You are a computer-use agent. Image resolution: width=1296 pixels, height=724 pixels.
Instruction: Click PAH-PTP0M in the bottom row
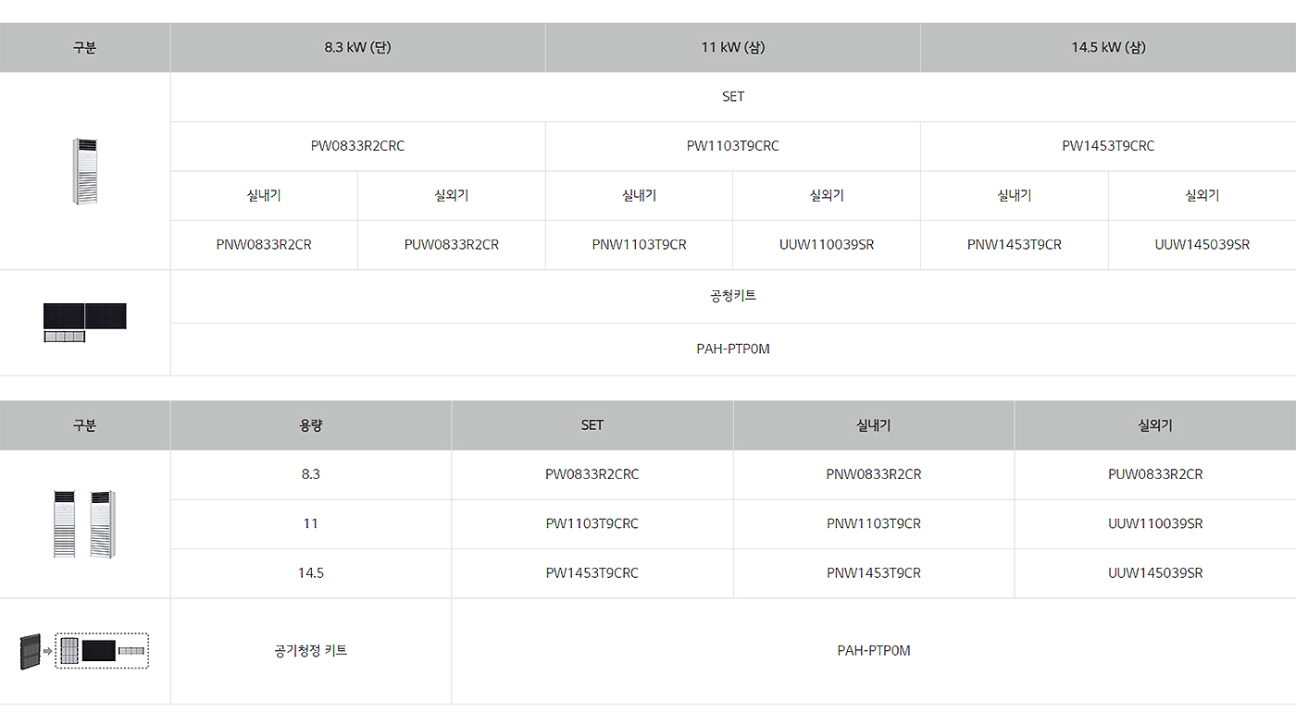tap(873, 651)
